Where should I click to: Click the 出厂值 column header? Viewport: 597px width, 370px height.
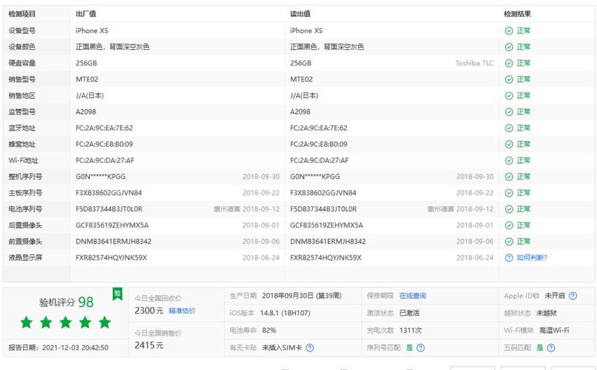(86, 14)
